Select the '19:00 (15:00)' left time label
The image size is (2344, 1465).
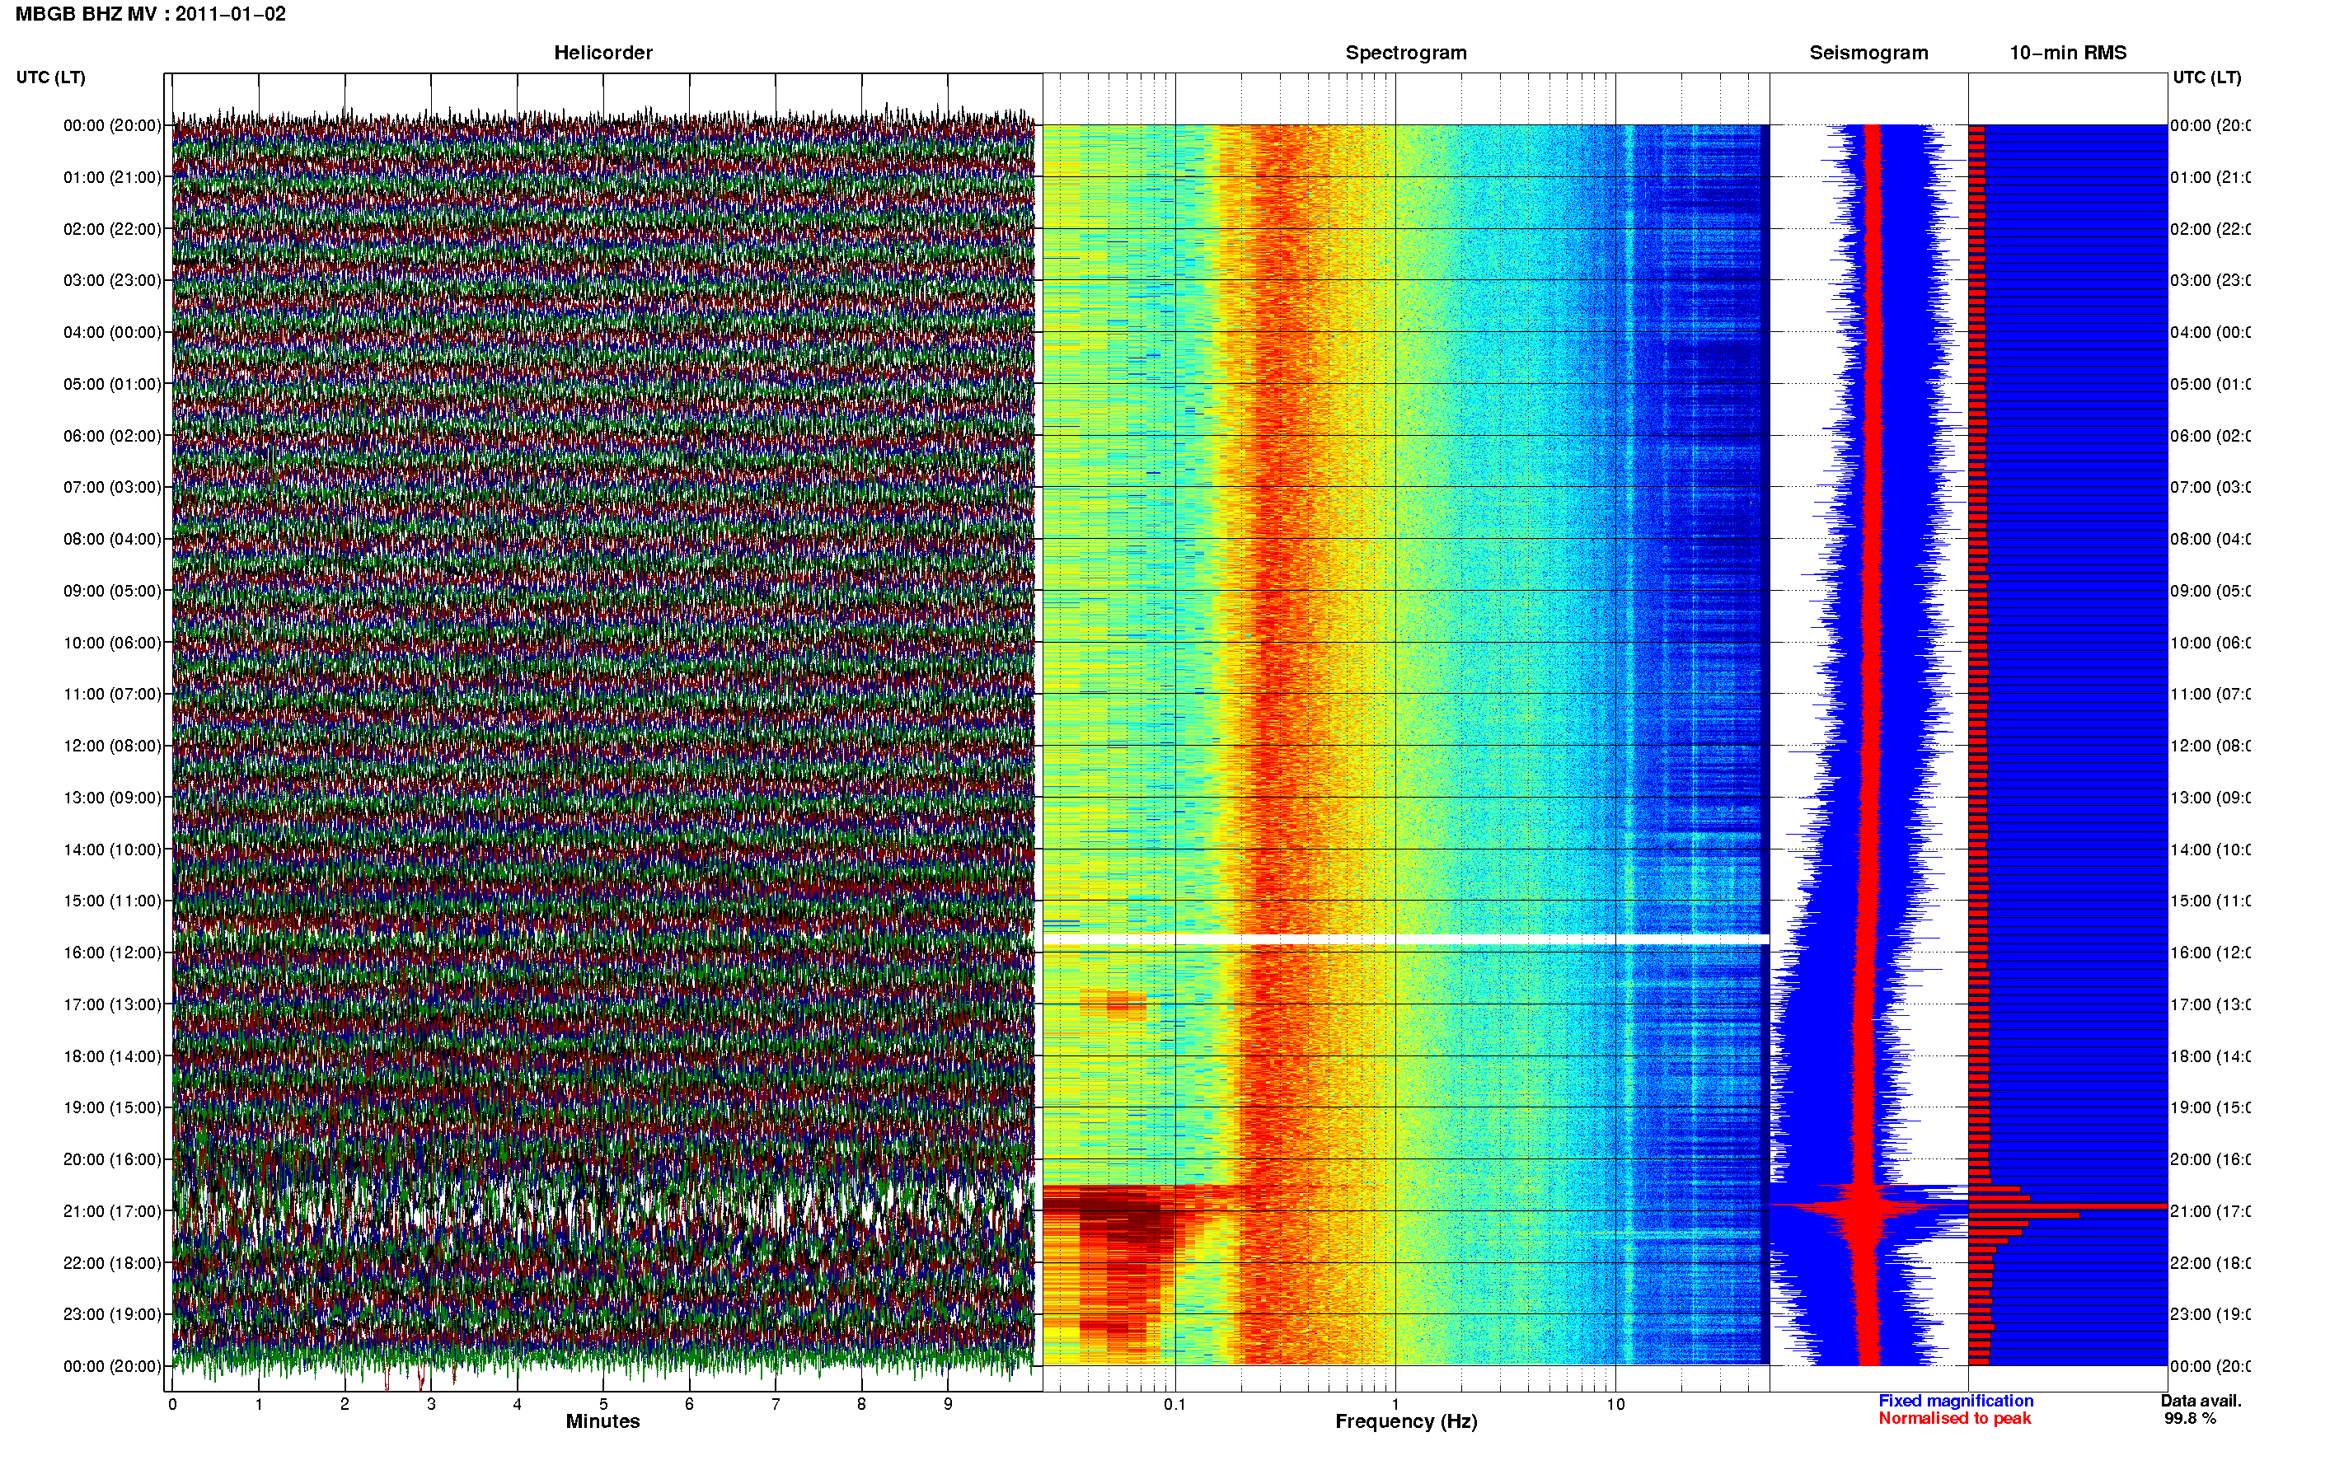coord(112,1107)
